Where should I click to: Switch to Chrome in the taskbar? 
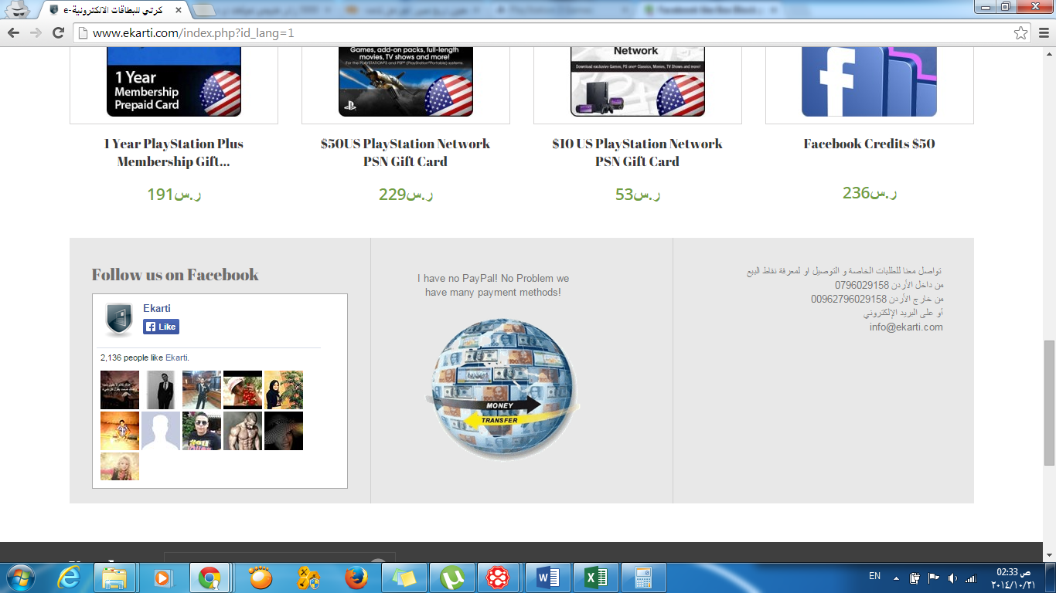coord(209,578)
